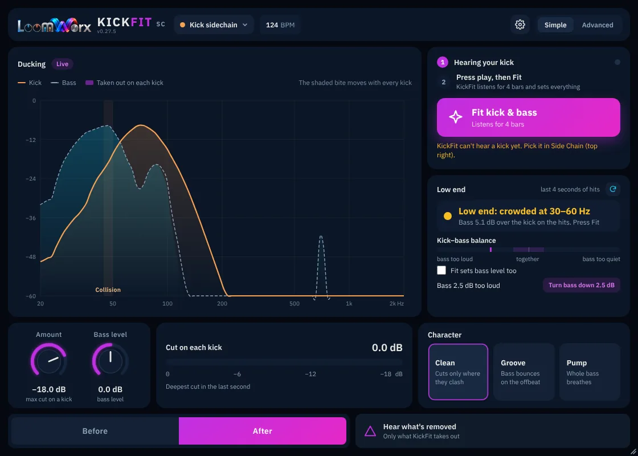Refresh the Low end analysis
This screenshot has width=638, height=456.
[x=613, y=189]
